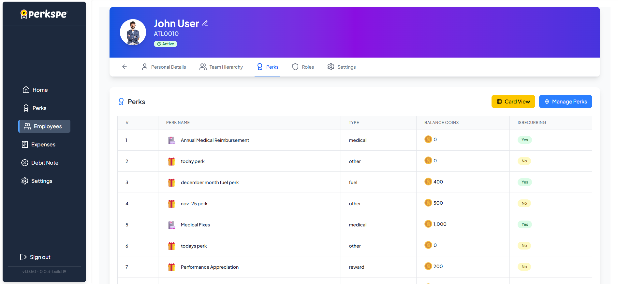Click the Manage Perks button
The height and width of the screenshot is (284, 618).
(x=565, y=101)
